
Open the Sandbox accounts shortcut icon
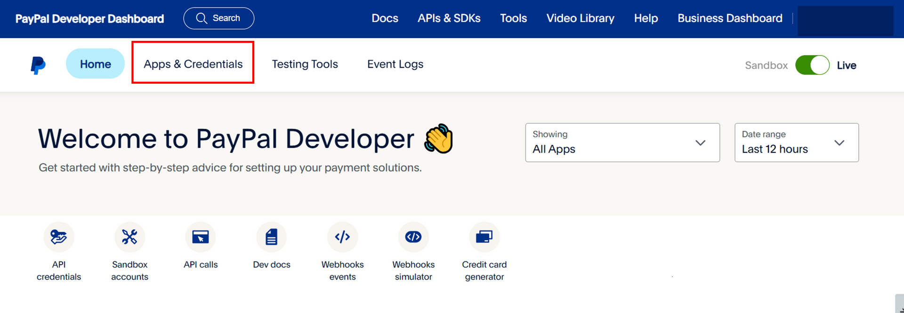click(x=129, y=237)
